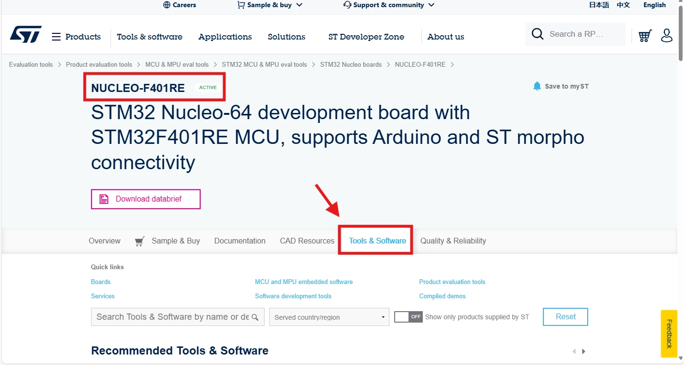684x365 pixels.
Task: Switch to the Documentation tab
Action: point(240,241)
